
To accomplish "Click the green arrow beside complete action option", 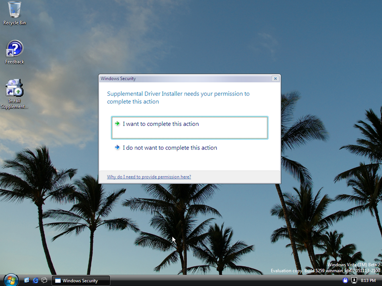I will 117,123.
